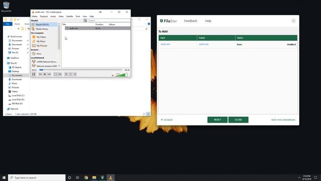
Task: Open VLC extended settings button
Action: [60, 74]
